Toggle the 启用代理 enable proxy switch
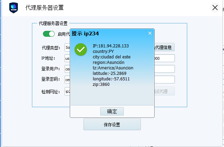 (x=49, y=34)
